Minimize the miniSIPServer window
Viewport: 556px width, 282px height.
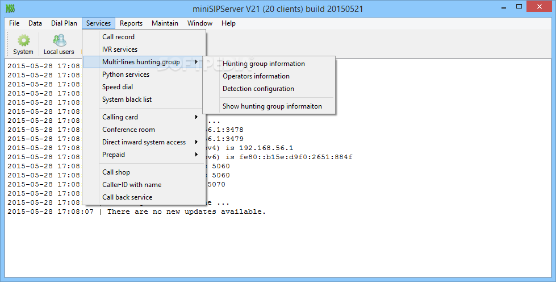pos(504,7)
